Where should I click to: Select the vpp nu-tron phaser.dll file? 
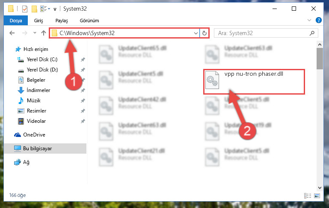[254, 82]
